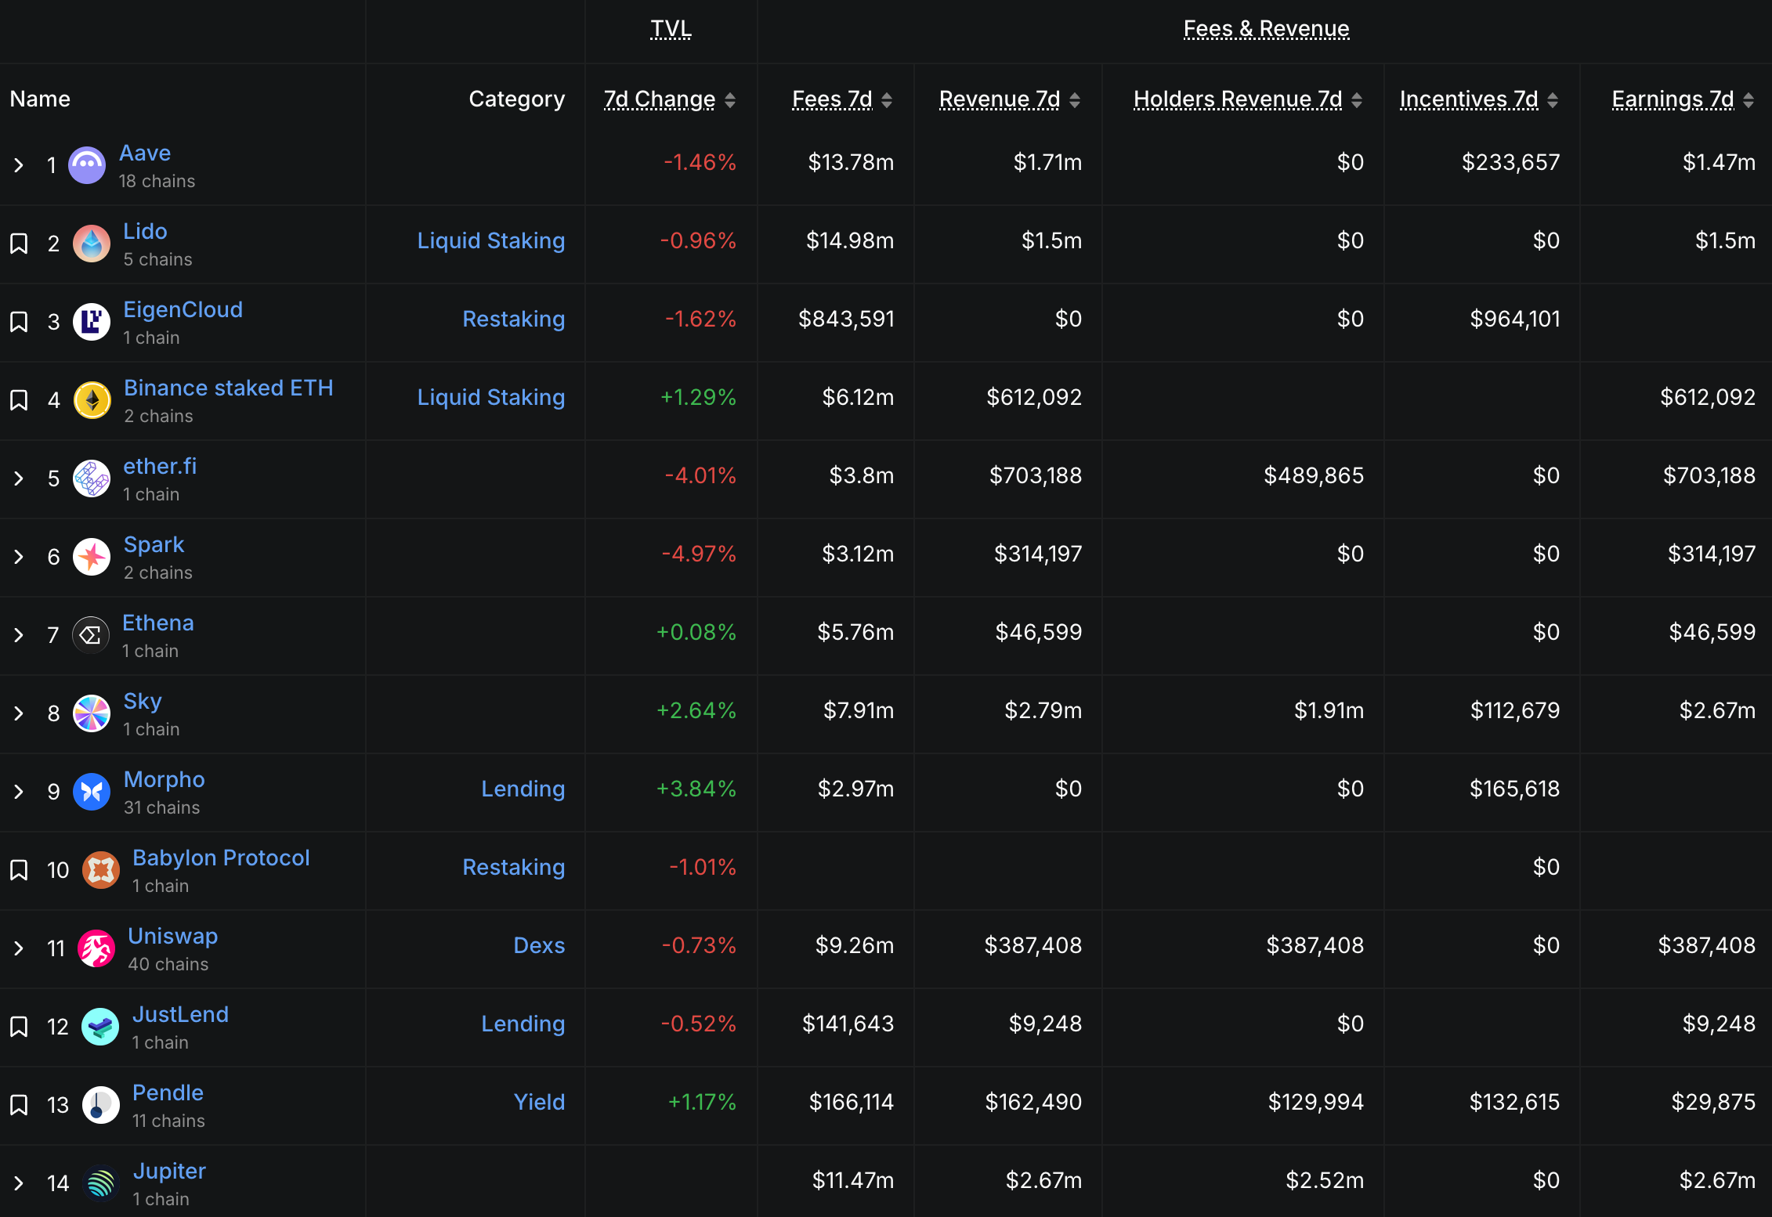
Task: Click the Sky colorful pinwheel logo
Action: (92, 713)
